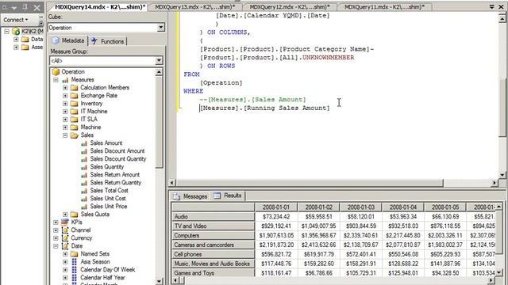Click the Sales open folder icon
Image resolution: width=508 pixels, height=285 pixels.
point(75,135)
